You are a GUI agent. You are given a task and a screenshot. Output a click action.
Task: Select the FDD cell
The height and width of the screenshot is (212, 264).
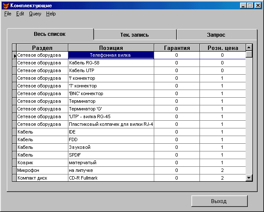111,140
